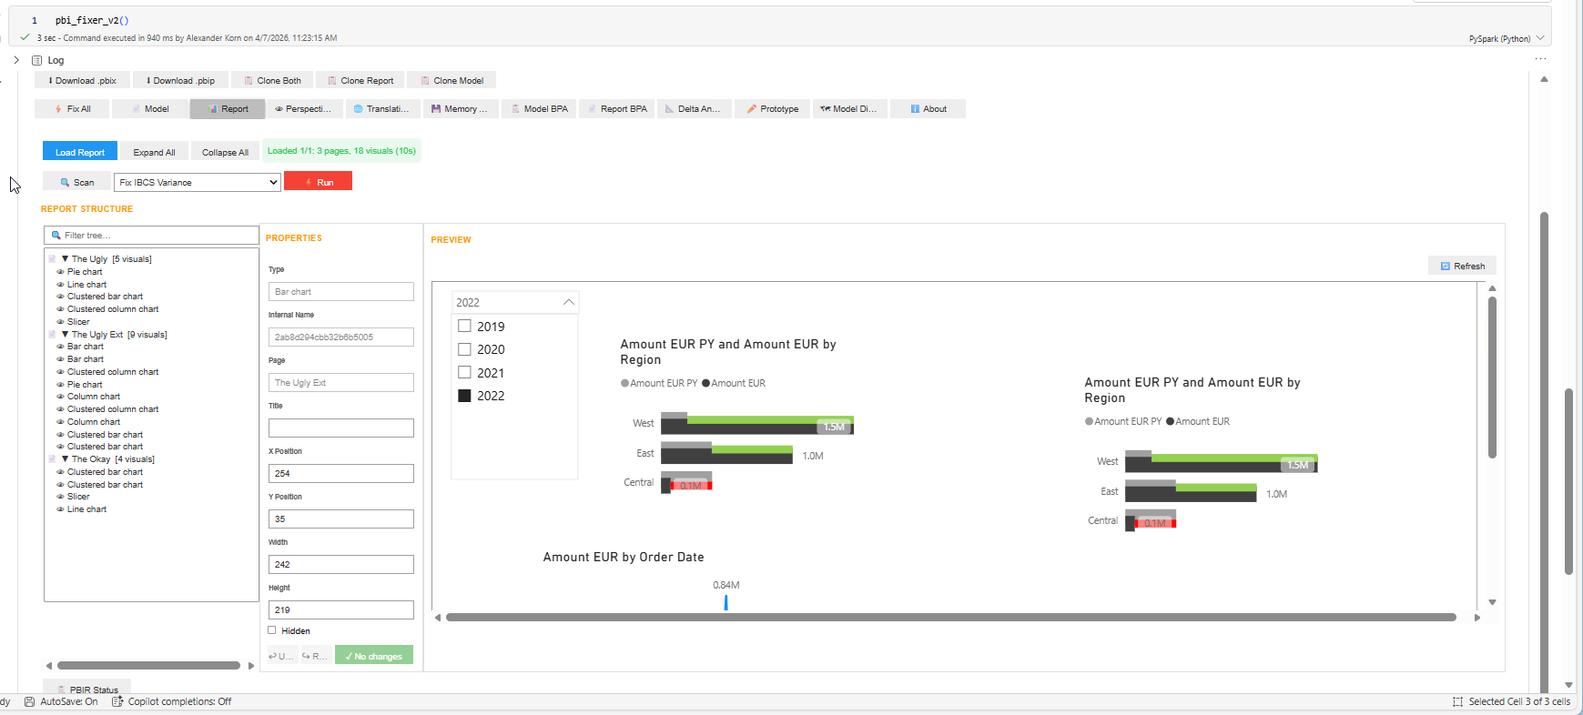This screenshot has height=715, width=1583.
Task: Open the Memory tab with floppy icon
Action: [460, 108]
